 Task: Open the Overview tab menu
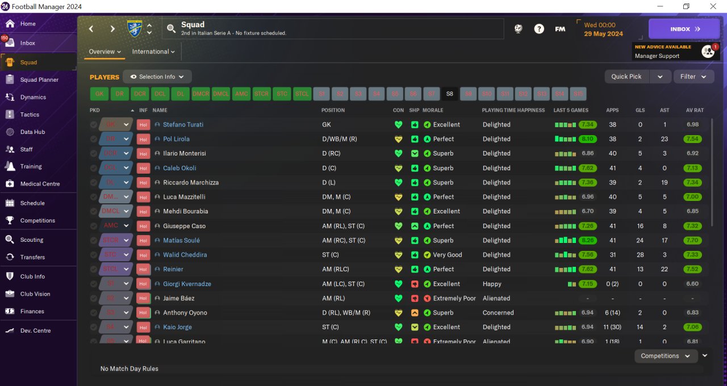click(x=105, y=52)
